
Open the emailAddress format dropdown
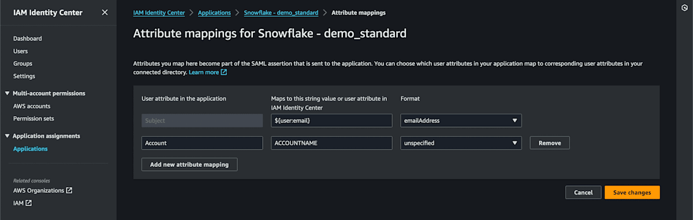point(461,121)
